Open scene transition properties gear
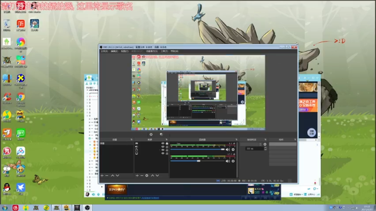This screenshot has width=376, height=211. pyautogui.click(x=265, y=144)
